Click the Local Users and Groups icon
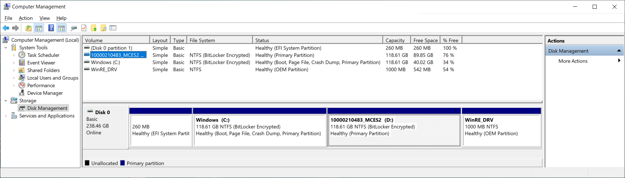Viewport: 625px width, 178px height. tap(22, 78)
